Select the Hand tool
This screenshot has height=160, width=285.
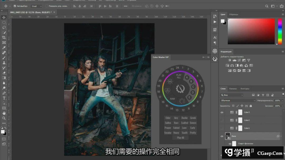4,113
